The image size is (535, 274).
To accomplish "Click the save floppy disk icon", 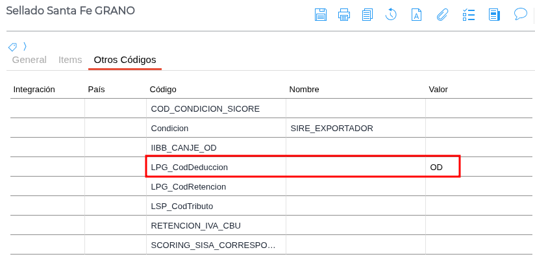I will (321, 14).
